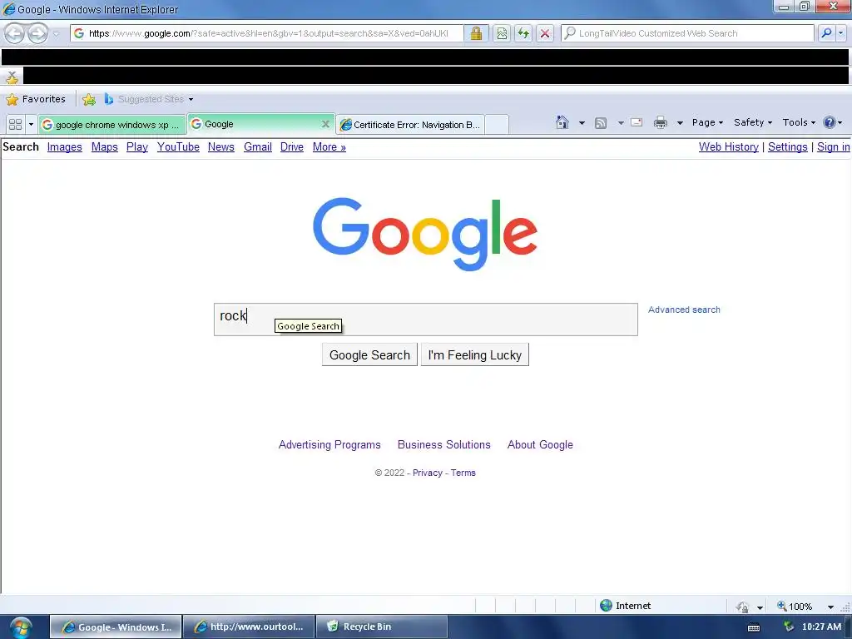
Task: Click the I'm Feeling Lucky button
Action: [x=475, y=354]
